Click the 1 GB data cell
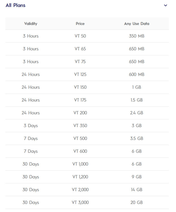 [137, 87]
